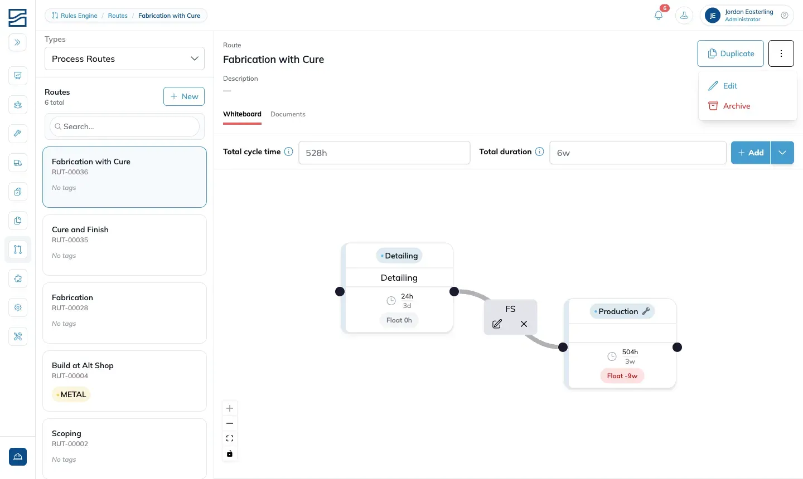803x479 pixels.
Task: Click the Total duration field
Action: pyautogui.click(x=638, y=153)
